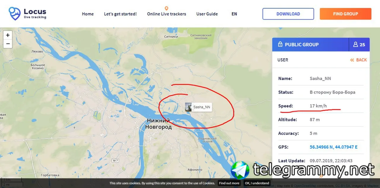This screenshot has width=380, height=188.
Task: Click Find out more about cookies
Action: 229,183
